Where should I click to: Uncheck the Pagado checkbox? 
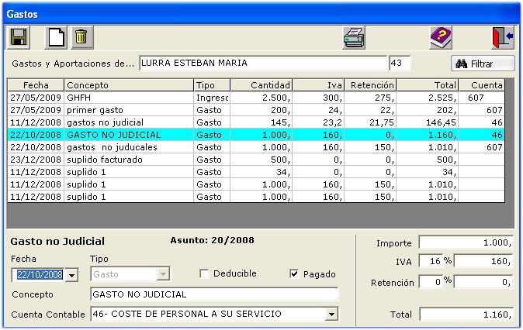(294, 273)
